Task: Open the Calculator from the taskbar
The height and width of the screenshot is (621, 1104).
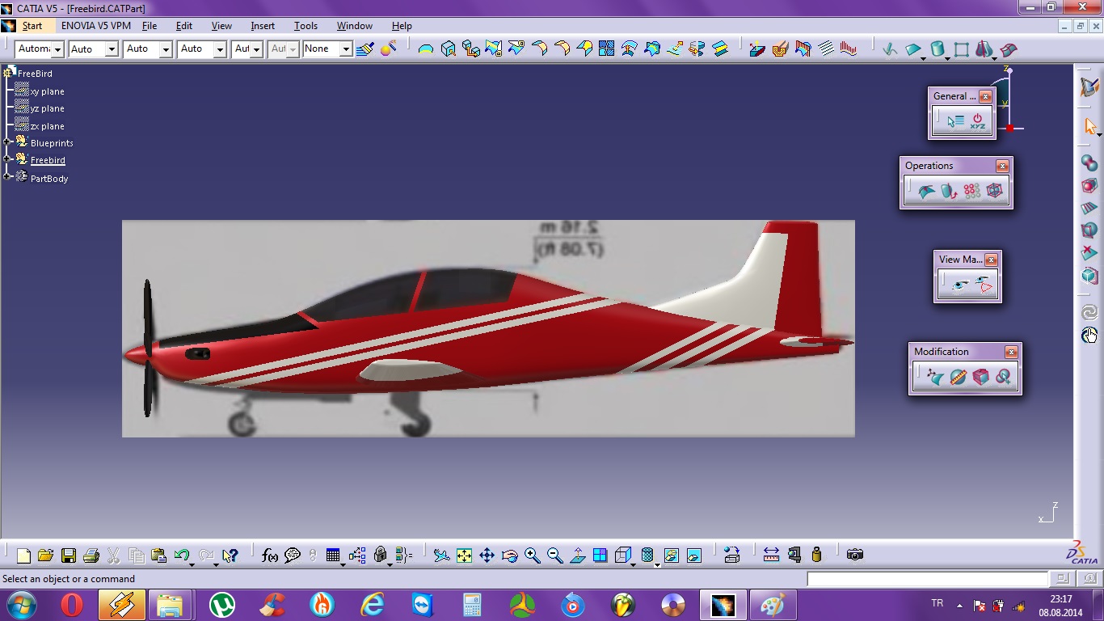Action: pos(472,605)
